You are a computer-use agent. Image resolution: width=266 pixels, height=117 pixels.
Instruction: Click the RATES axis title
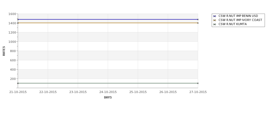click(4, 51)
